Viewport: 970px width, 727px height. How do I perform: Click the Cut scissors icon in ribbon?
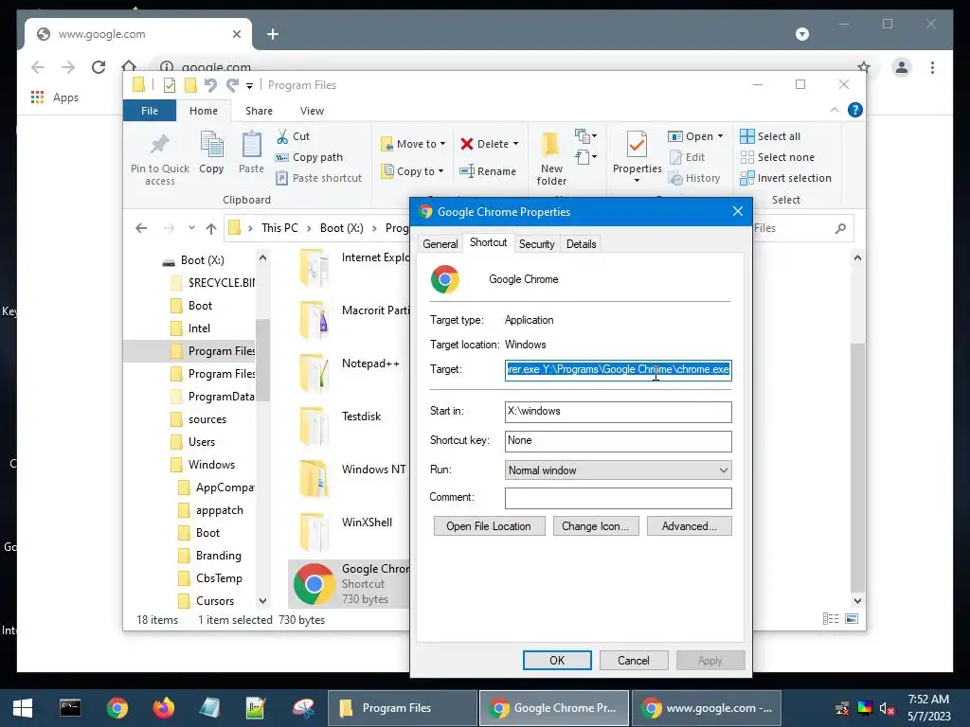click(x=282, y=136)
